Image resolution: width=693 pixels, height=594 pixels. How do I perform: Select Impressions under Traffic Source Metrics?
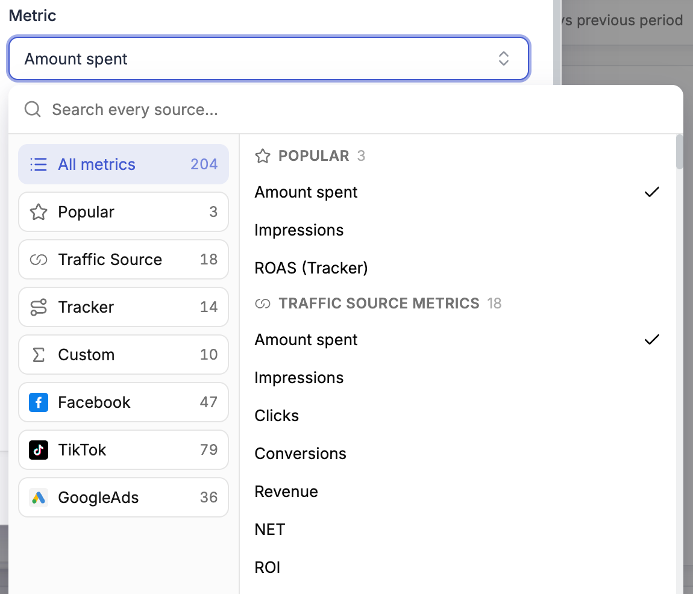(x=457, y=378)
